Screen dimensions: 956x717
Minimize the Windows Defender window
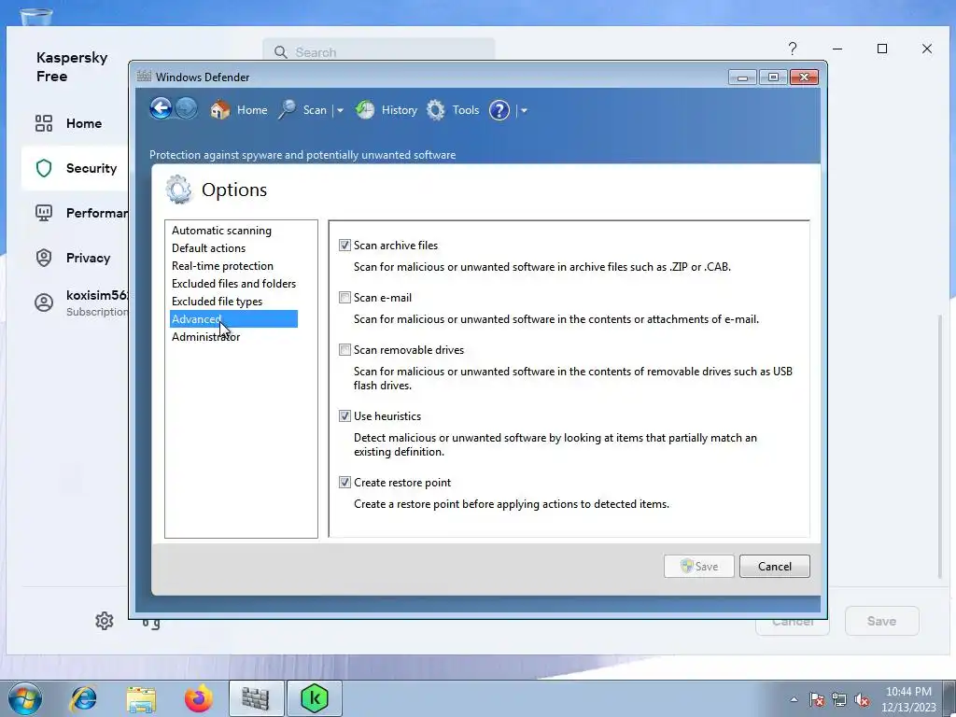coord(742,77)
